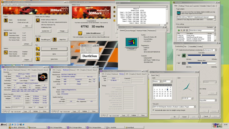This screenshot has height=129, width=229.
Task: Click OK in Date/Time Properties
Action: (x=175, y=117)
